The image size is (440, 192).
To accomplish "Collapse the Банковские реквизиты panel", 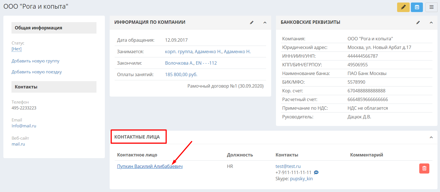I will pyautogui.click(x=431, y=22).
